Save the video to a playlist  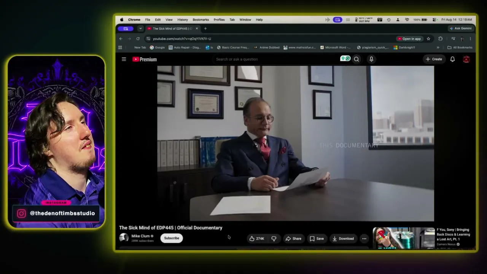(x=317, y=239)
